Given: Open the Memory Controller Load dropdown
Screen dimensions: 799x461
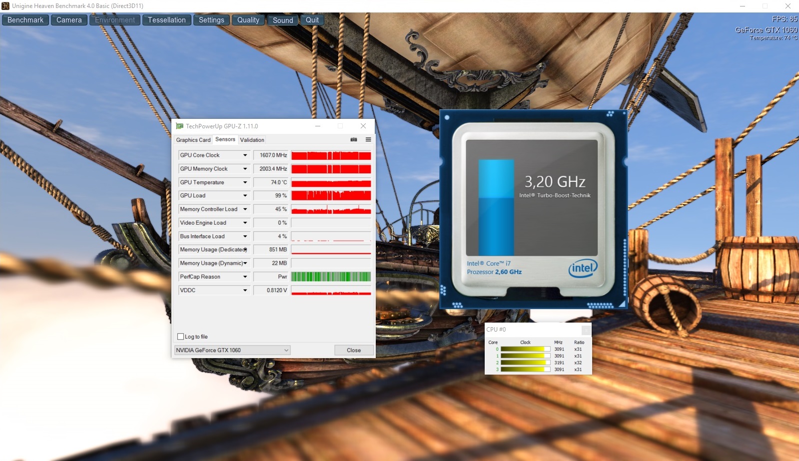Looking at the screenshot, I should (245, 209).
